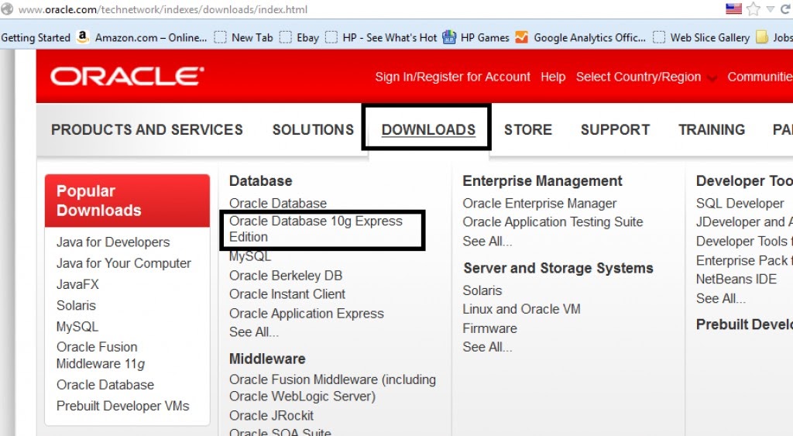This screenshot has height=436, width=793.
Task: Click the Amazon.com bookmark icon
Action: click(82, 37)
